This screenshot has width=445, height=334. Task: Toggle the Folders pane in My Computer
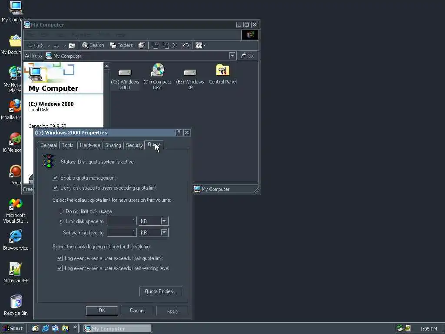click(x=122, y=45)
